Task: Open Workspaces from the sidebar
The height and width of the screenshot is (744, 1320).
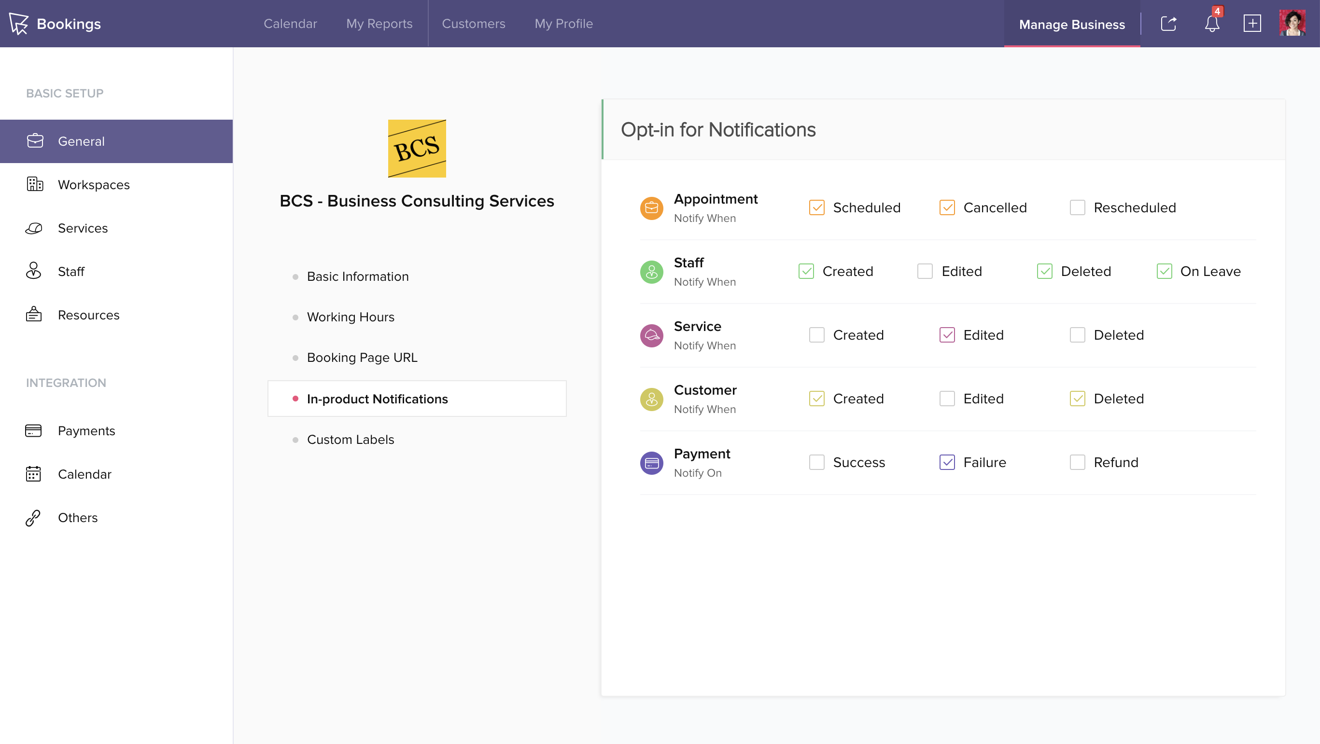Action: point(93,184)
